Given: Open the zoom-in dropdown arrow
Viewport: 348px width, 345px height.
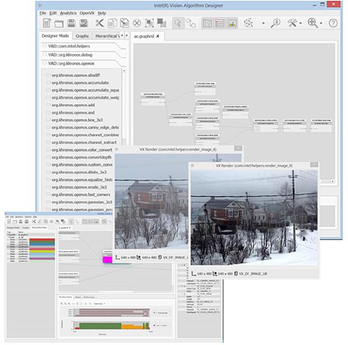Looking at the screenshot, I should [x=322, y=24].
